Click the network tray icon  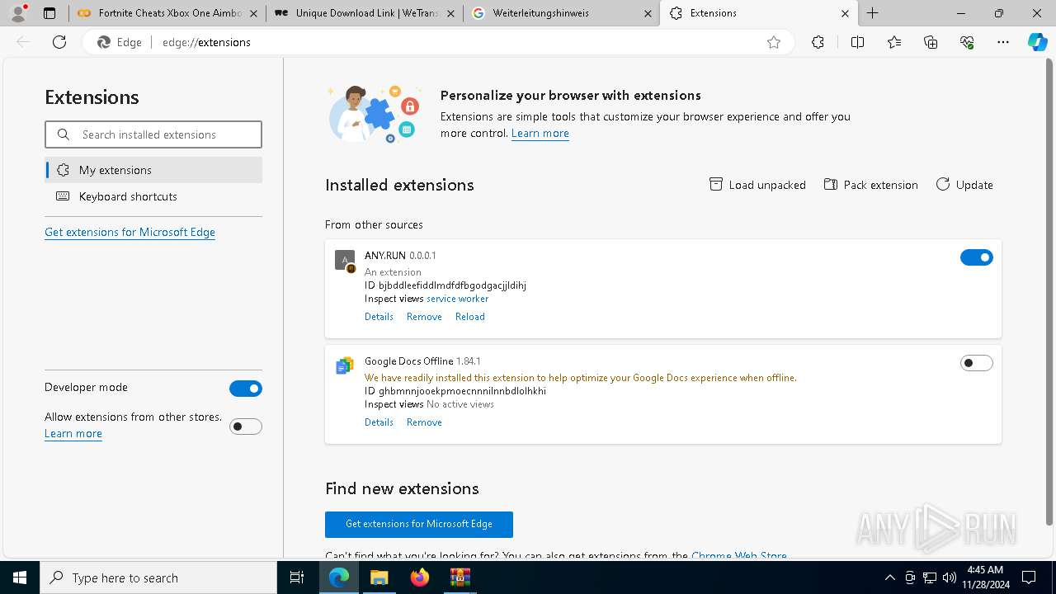[930, 577]
